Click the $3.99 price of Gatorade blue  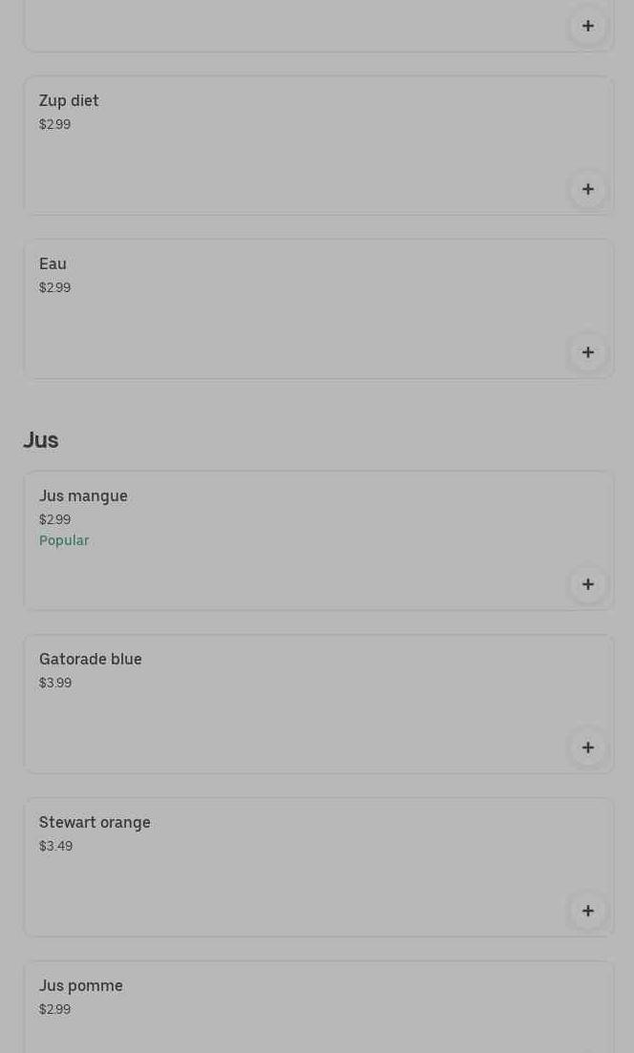click(55, 683)
